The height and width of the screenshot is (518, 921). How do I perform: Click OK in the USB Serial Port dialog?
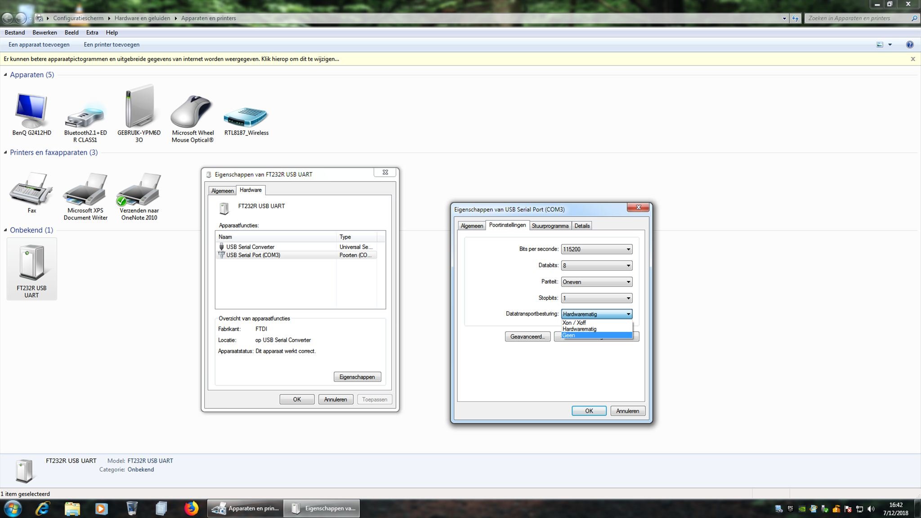tap(589, 411)
